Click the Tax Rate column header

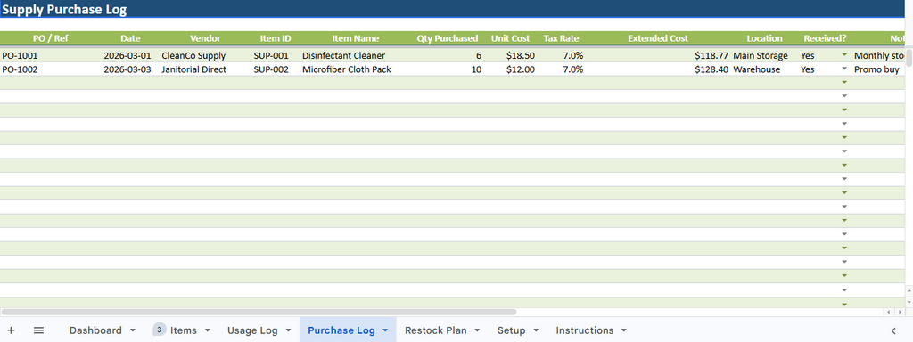tap(562, 38)
